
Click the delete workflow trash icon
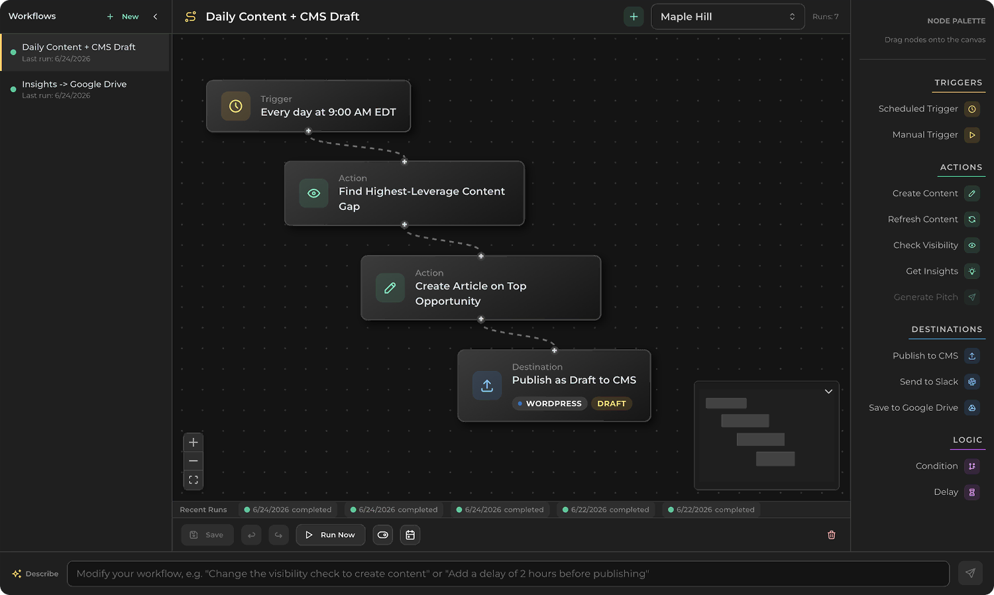[832, 535]
